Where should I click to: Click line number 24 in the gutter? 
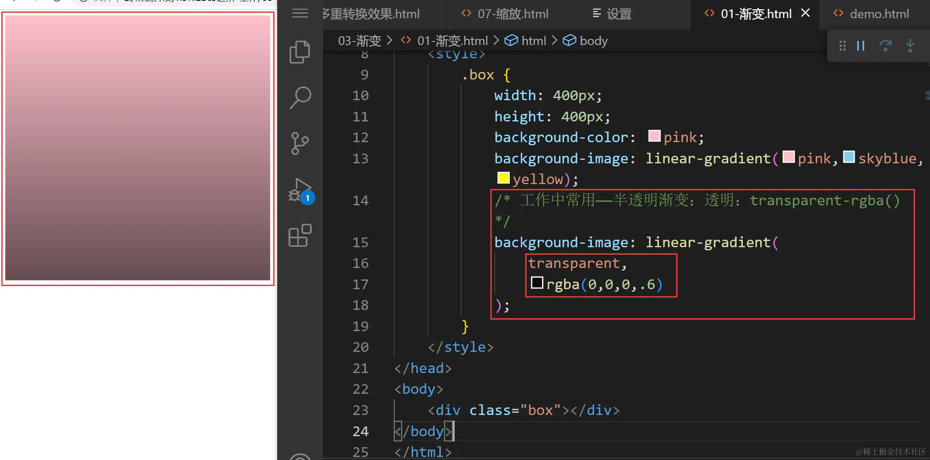click(x=361, y=431)
